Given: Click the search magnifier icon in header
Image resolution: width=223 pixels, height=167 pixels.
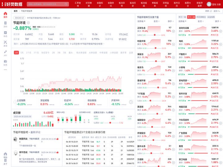Looking at the screenshot, I should coord(66,4).
